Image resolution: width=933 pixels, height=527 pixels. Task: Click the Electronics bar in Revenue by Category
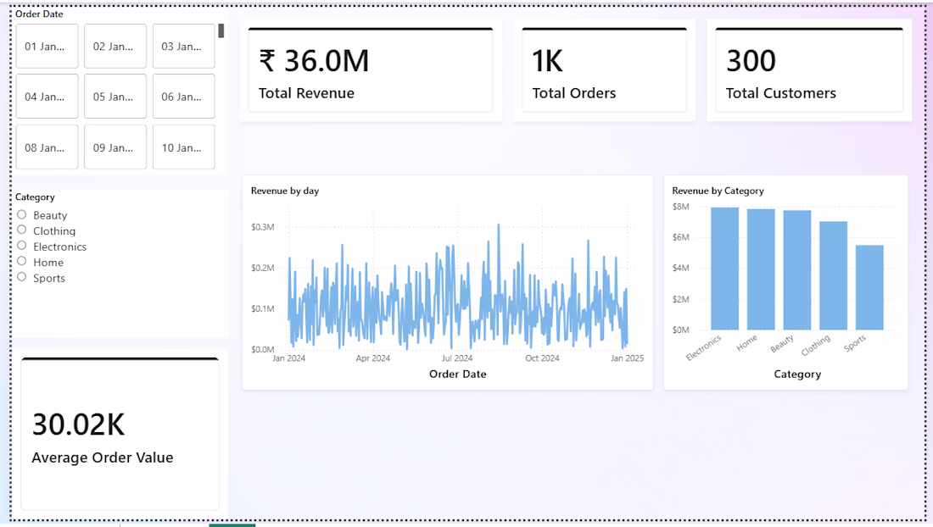tap(724, 269)
